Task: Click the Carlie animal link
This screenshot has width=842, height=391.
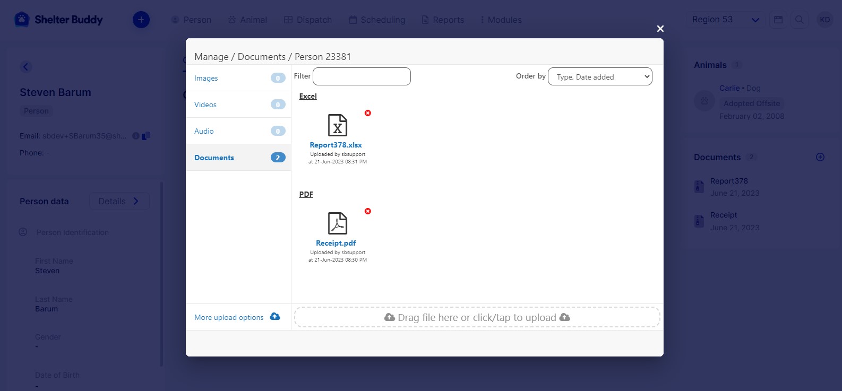Action: (x=729, y=88)
